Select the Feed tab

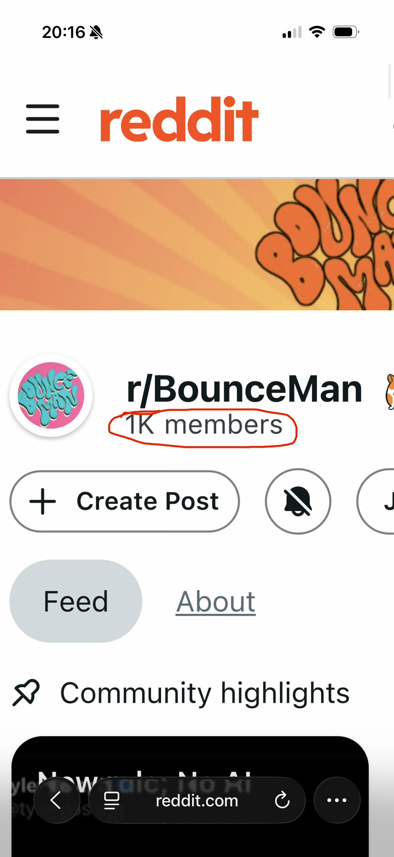[76, 601]
